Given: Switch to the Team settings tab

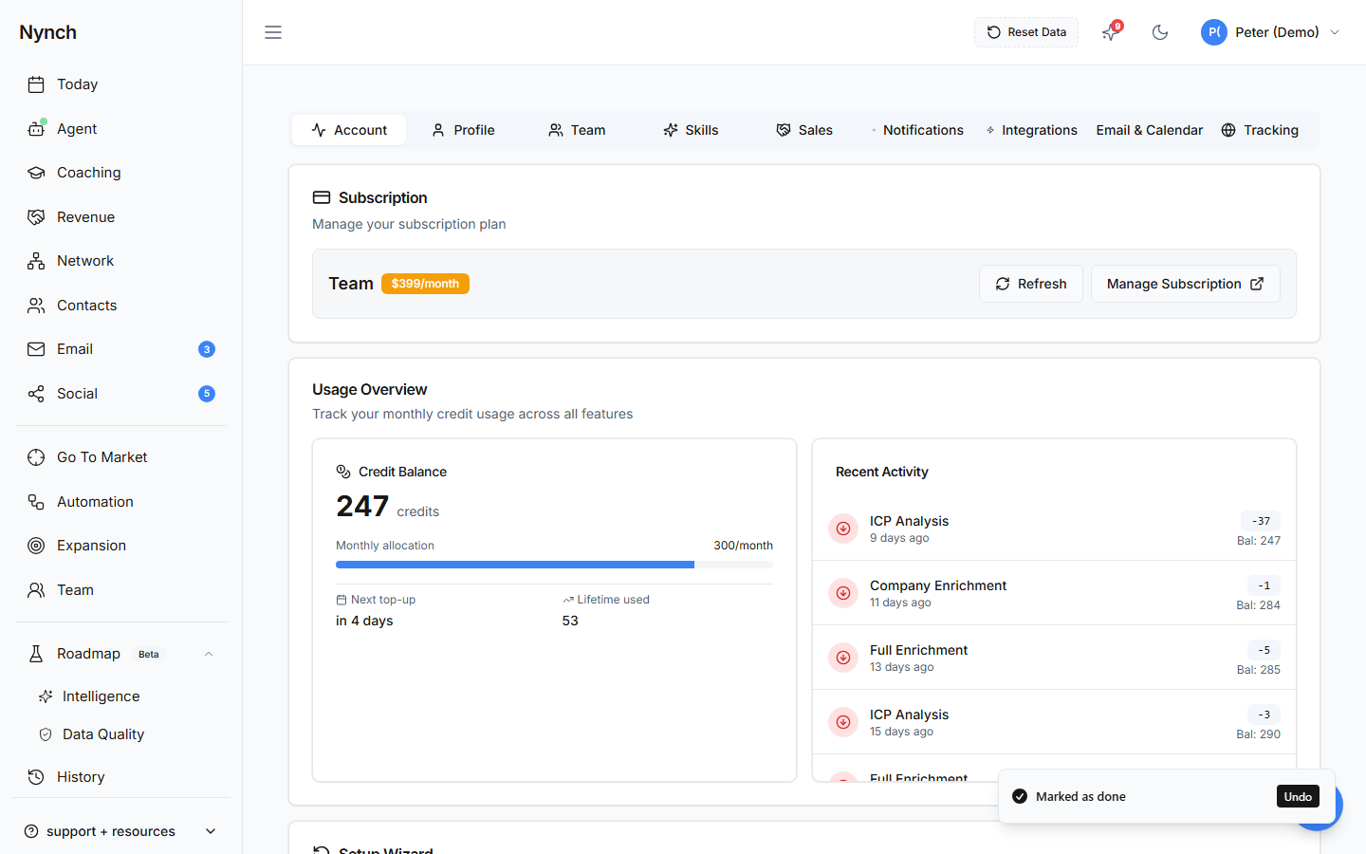Looking at the screenshot, I should click(577, 130).
